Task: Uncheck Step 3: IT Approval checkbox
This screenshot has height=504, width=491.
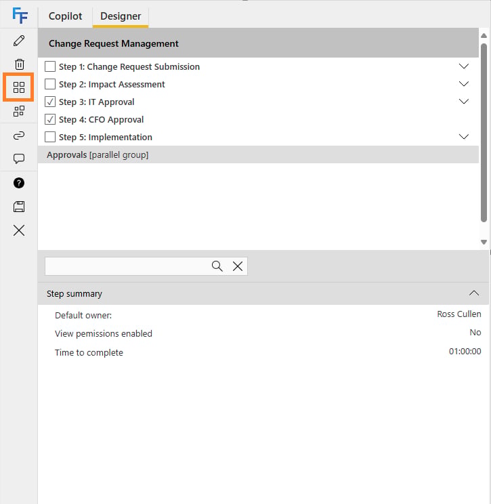Action: [50, 102]
